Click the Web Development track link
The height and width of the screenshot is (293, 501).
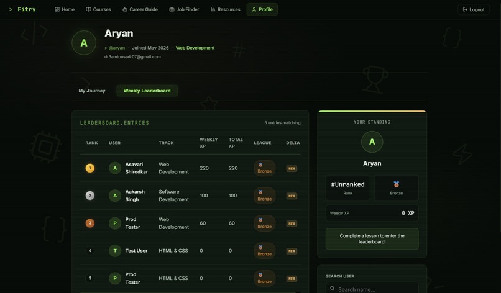195,48
